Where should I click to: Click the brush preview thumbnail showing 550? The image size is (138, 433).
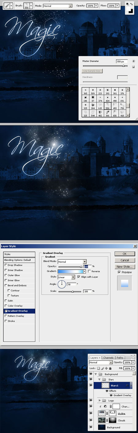[26, 6]
